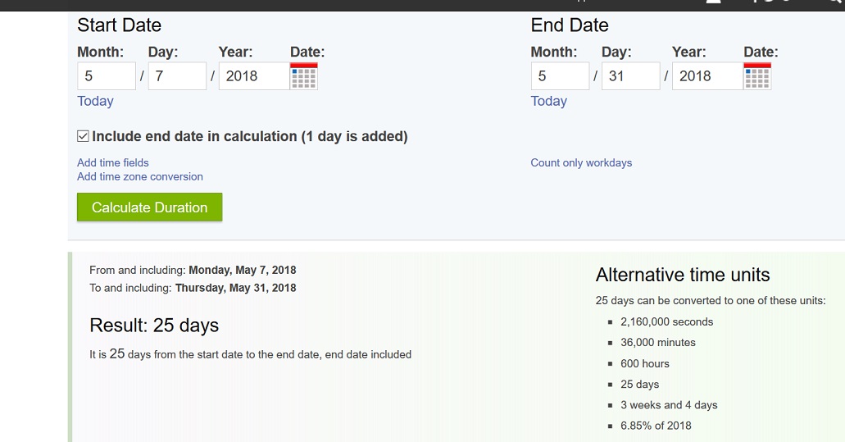Click the Start Date year field
Screen dimensions: 845x442
click(x=254, y=76)
